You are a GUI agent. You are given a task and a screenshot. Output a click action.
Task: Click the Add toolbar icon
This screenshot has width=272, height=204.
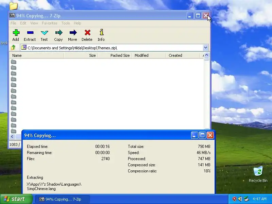(x=16, y=35)
